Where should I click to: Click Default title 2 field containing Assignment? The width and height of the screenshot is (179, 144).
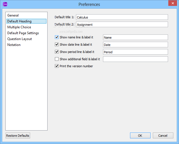click(x=122, y=24)
